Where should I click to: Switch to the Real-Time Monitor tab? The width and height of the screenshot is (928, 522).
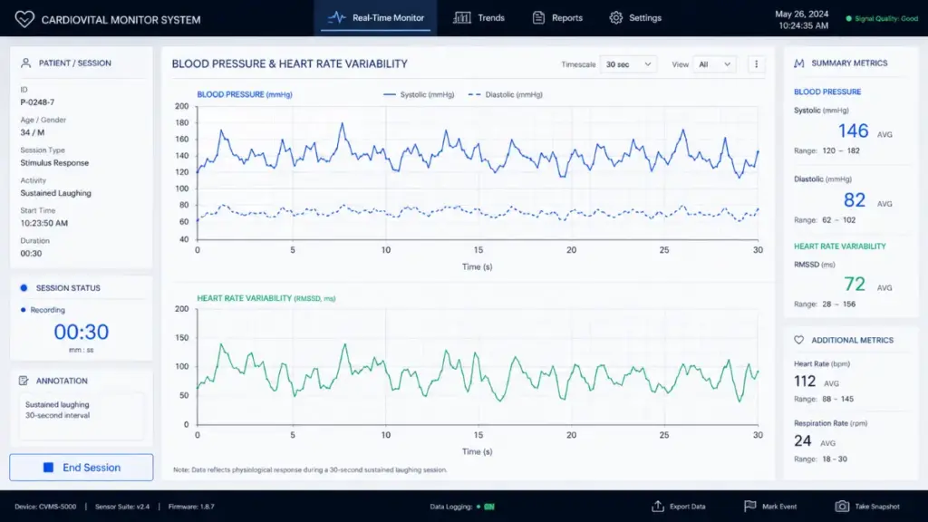(376, 18)
